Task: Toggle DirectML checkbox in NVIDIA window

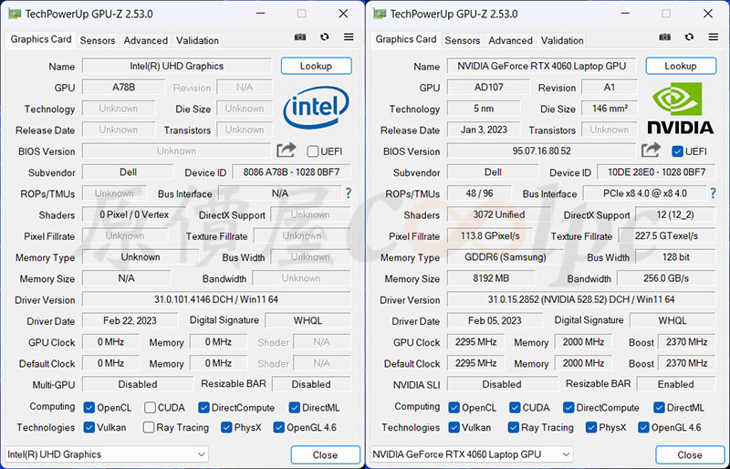Action: pos(659,408)
